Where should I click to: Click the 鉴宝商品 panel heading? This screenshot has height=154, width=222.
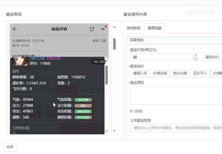point(14,14)
